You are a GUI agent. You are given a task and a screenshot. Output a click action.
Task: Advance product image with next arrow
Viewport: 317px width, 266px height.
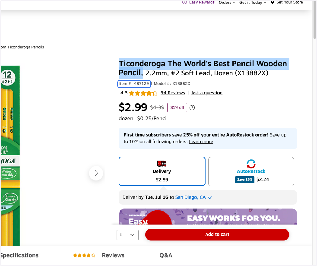[96, 173]
